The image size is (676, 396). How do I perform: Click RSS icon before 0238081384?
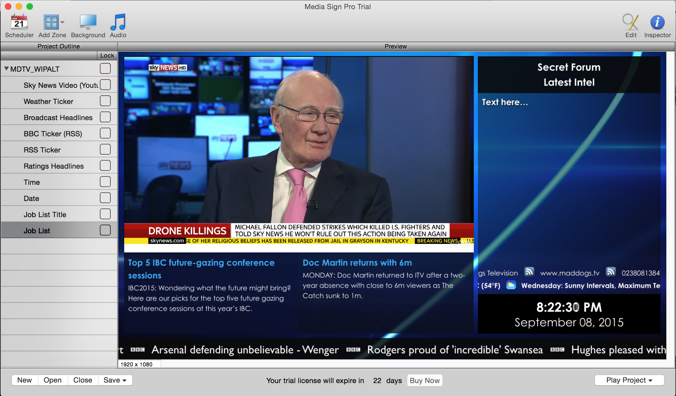611,272
